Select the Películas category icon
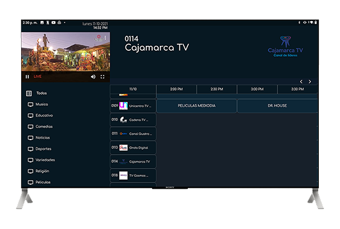The height and width of the screenshot is (229, 340). [x=30, y=182]
